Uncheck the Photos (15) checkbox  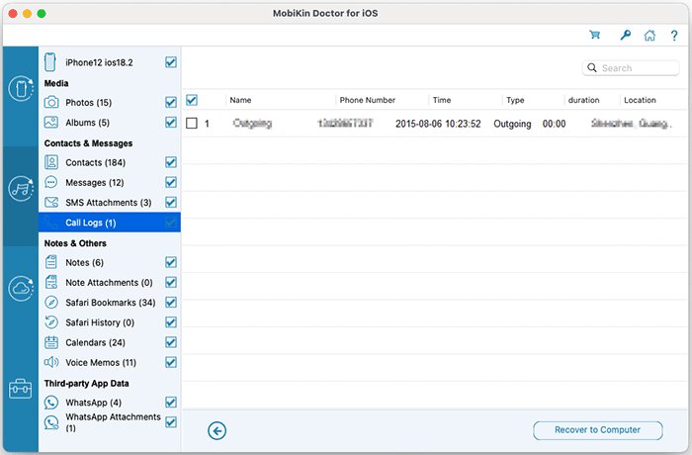[x=171, y=103]
